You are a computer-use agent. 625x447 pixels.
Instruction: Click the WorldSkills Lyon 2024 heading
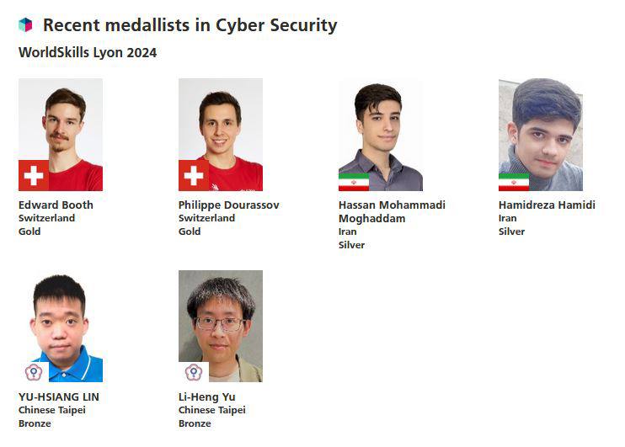[88, 53]
